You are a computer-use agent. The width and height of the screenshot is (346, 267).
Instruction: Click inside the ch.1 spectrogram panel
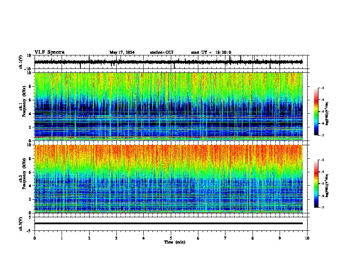click(x=169, y=106)
